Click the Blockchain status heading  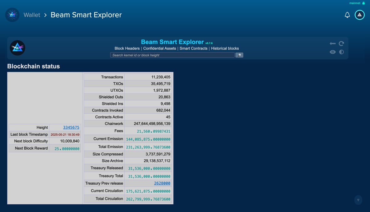34,66
